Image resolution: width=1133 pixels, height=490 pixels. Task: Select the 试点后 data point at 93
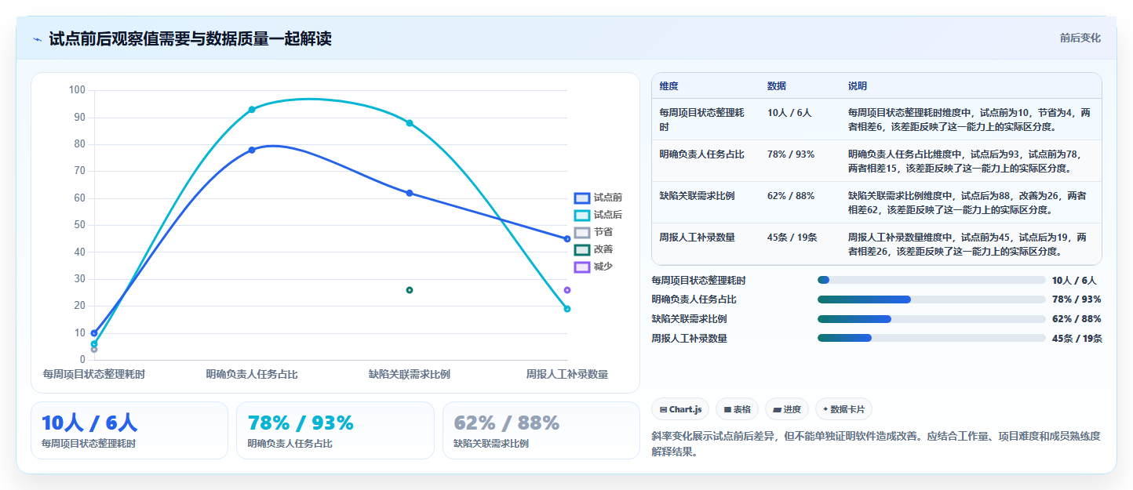coord(252,110)
